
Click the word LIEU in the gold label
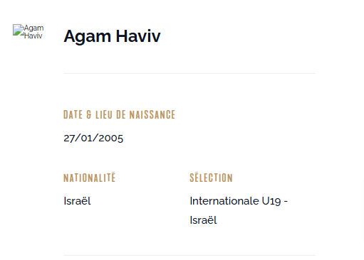[x=104, y=114]
